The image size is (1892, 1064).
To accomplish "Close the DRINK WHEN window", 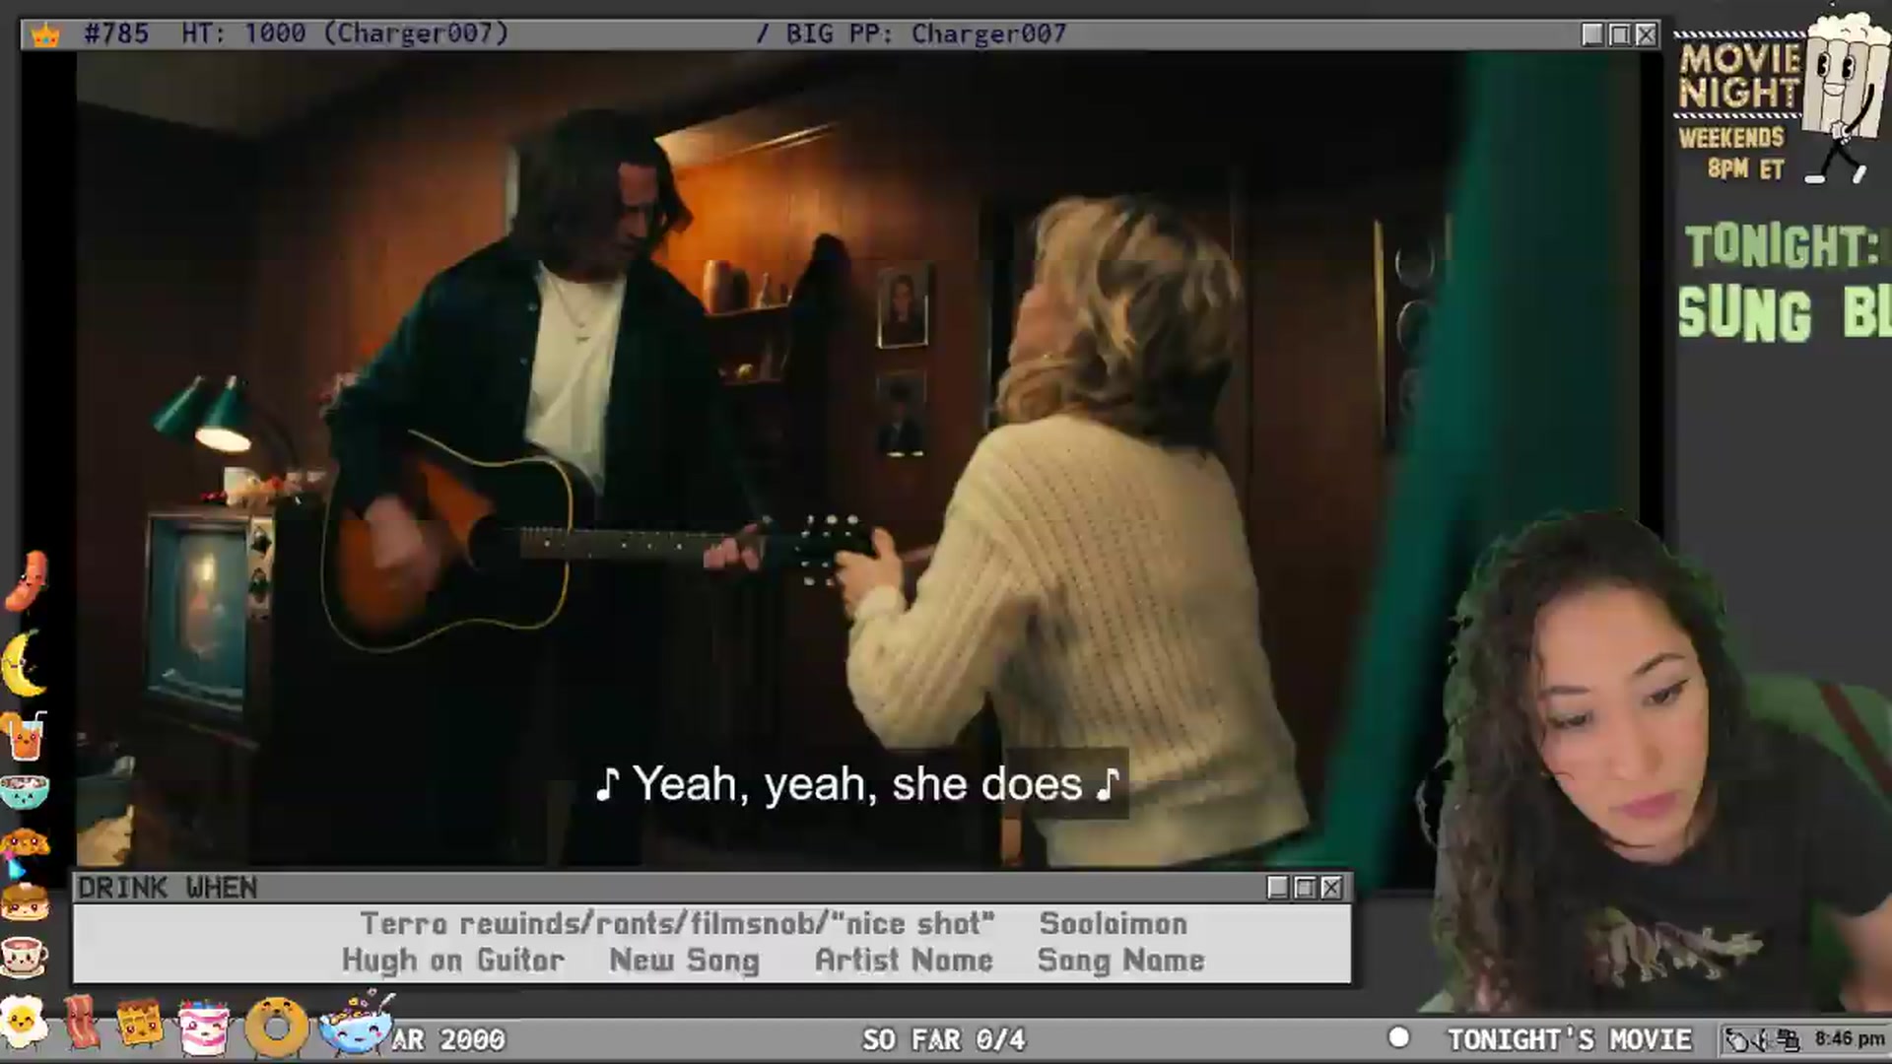I will click(x=1331, y=888).
